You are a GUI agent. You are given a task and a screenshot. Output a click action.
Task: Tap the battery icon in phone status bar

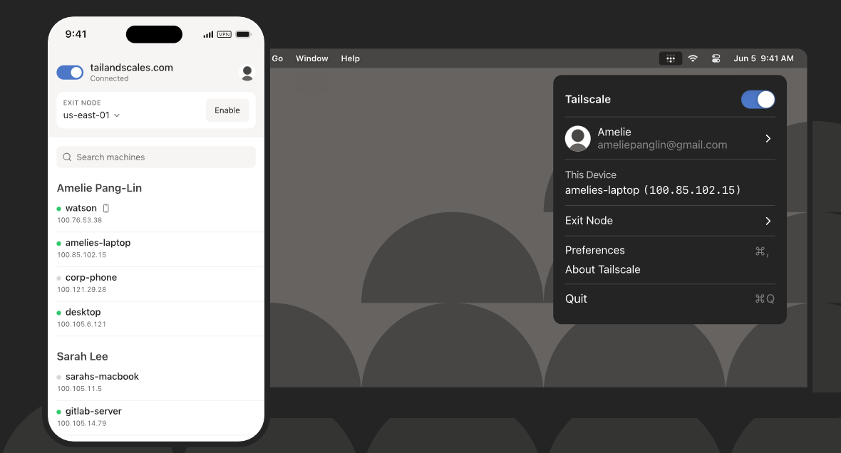(244, 34)
